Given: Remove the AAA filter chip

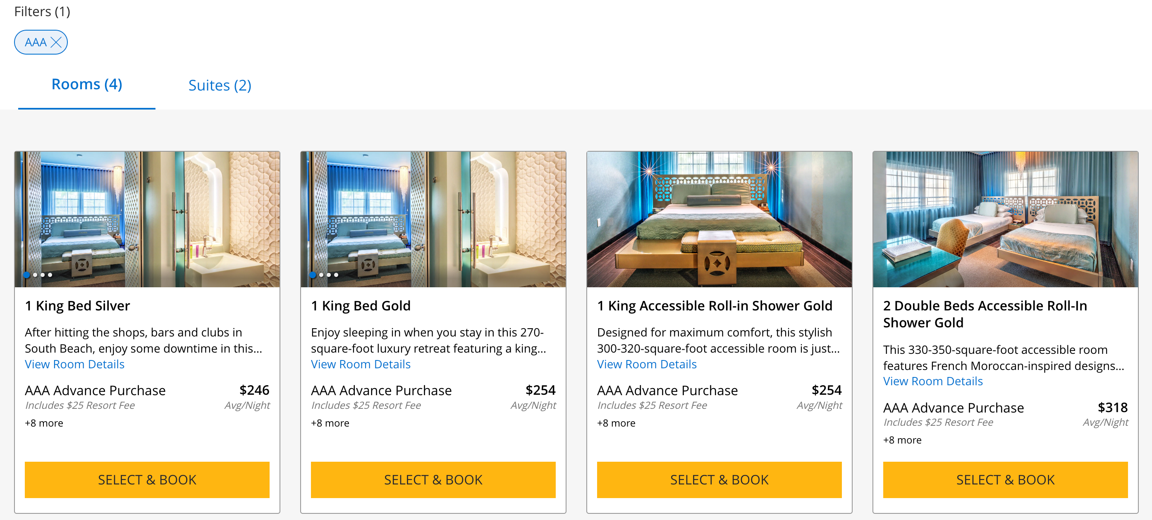Looking at the screenshot, I should pyautogui.click(x=57, y=42).
